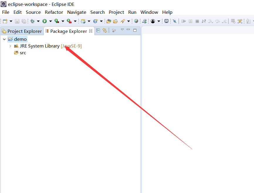Click the Open Console monitor icon
Screen dimensions: 254x193
click(166, 21)
